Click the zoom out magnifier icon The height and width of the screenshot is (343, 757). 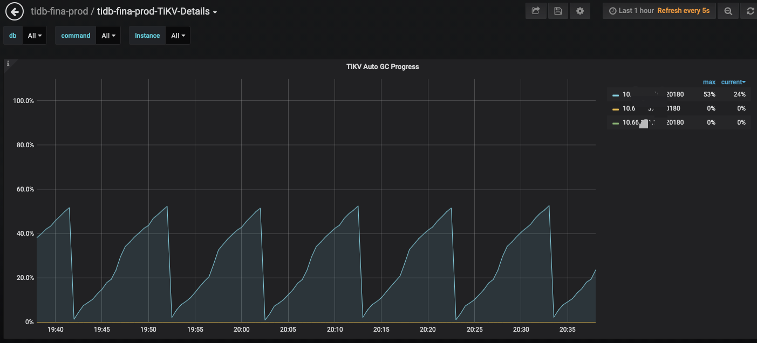click(x=728, y=11)
